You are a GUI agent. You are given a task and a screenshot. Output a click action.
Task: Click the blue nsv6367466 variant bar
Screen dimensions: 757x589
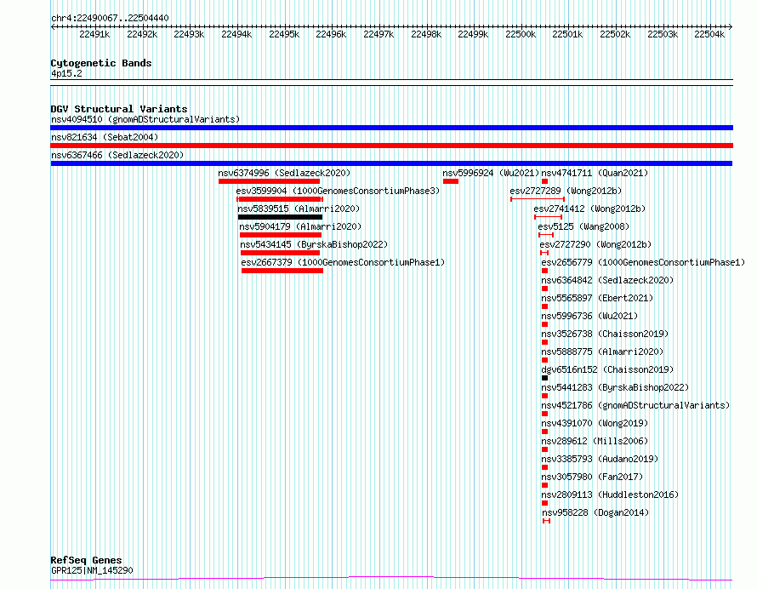(391, 163)
